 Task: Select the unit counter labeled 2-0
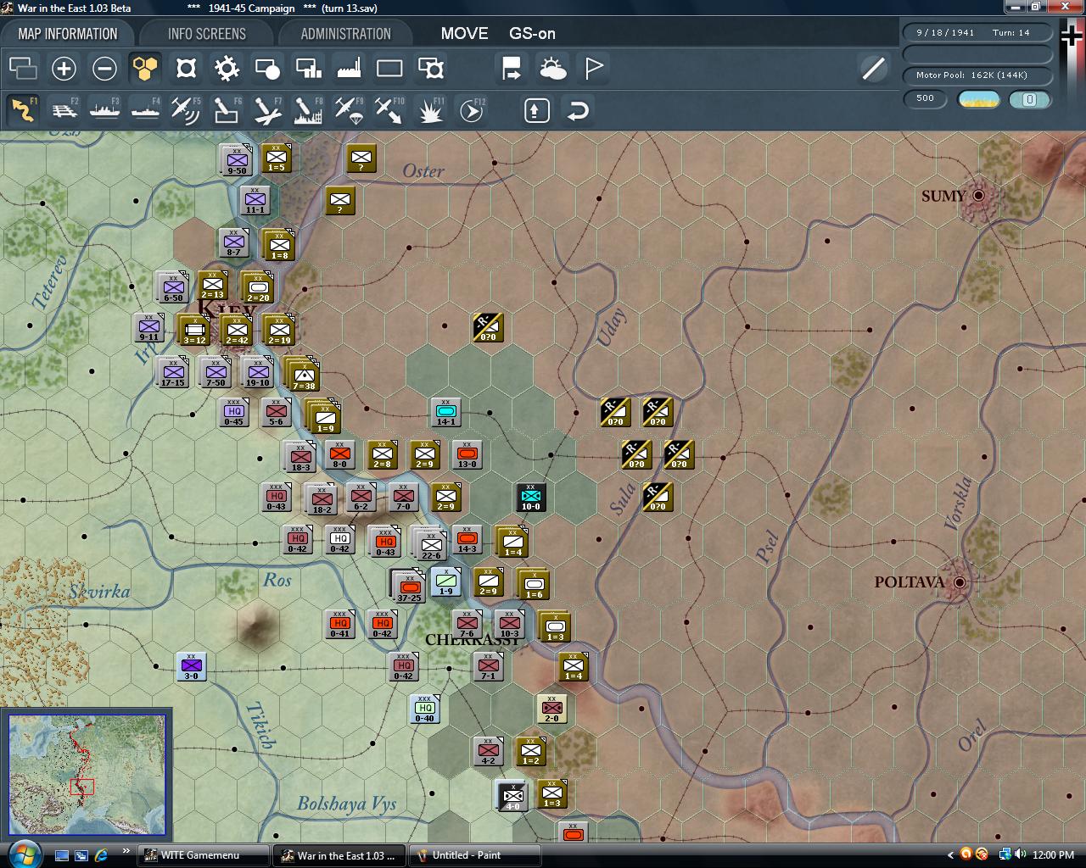(551, 709)
